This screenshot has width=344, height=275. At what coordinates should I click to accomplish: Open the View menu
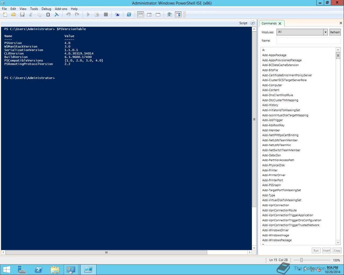[23, 9]
